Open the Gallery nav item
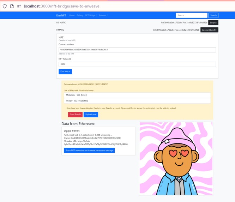The width and height of the screenshot is (235, 202). [80, 16]
